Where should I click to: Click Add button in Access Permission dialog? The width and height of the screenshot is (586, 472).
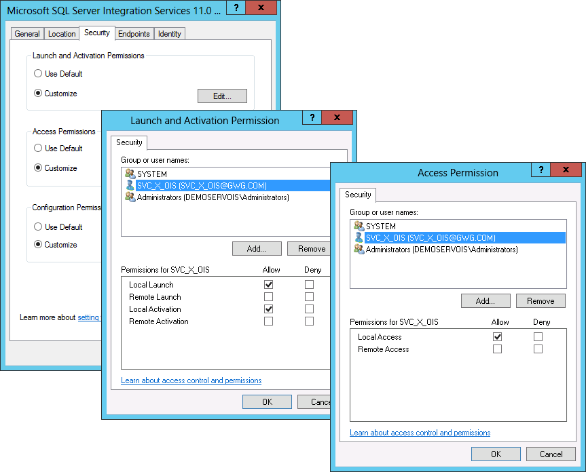(x=486, y=300)
